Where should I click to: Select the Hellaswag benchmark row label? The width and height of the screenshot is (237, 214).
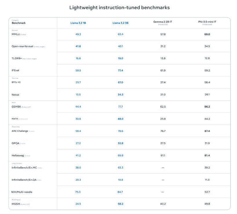pos(18,155)
